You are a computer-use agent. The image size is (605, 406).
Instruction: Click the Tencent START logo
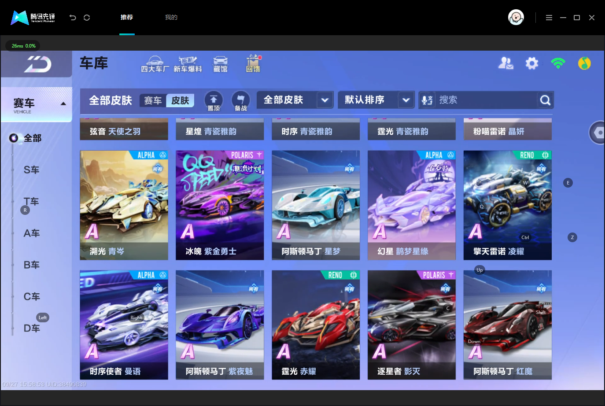click(33, 18)
